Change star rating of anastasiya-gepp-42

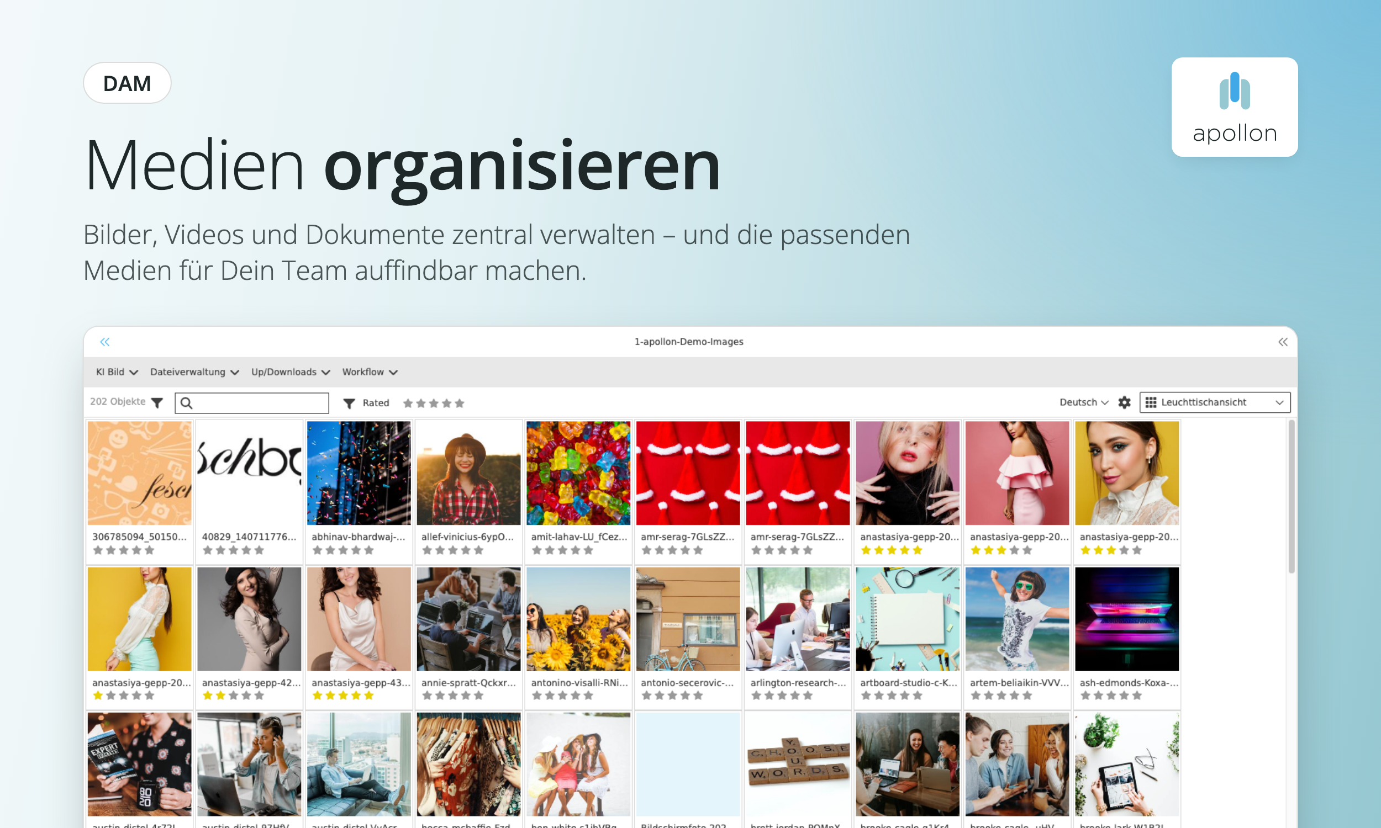point(233,695)
